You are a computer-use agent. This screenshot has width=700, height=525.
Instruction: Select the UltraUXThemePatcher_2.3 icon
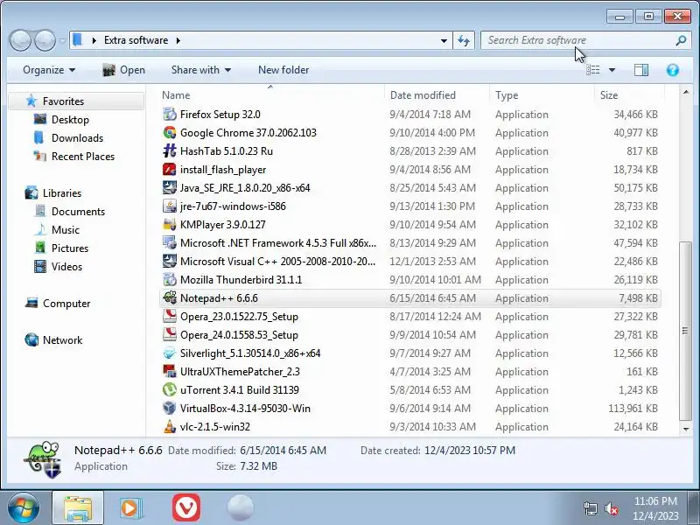170,371
